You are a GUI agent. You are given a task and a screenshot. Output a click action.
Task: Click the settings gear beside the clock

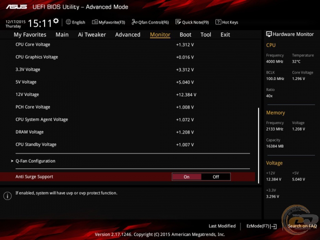[x=55, y=20]
